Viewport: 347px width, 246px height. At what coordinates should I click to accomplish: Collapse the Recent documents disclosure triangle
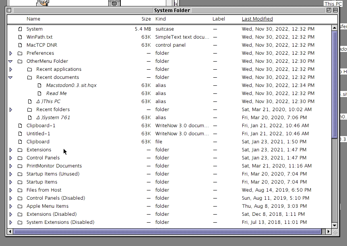[x=10, y=77]
